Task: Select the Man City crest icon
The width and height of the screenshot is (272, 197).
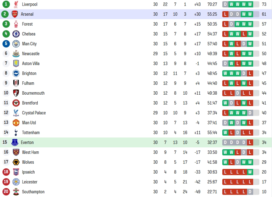Action: pyautogui.click(x=16, y=44)
